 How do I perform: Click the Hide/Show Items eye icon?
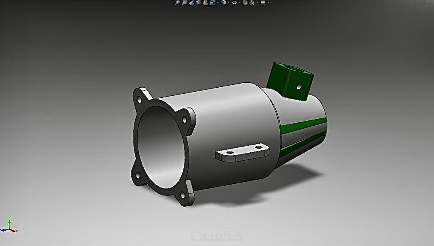click(x=235, y=3)
